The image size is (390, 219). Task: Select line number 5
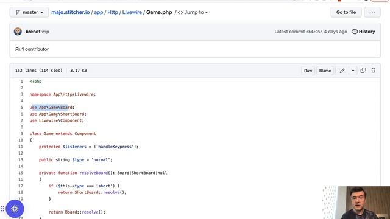[x=22, y=107]
